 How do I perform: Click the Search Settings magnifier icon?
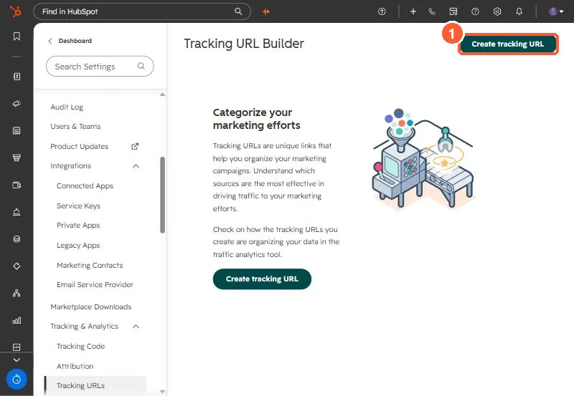coord(141,66)
